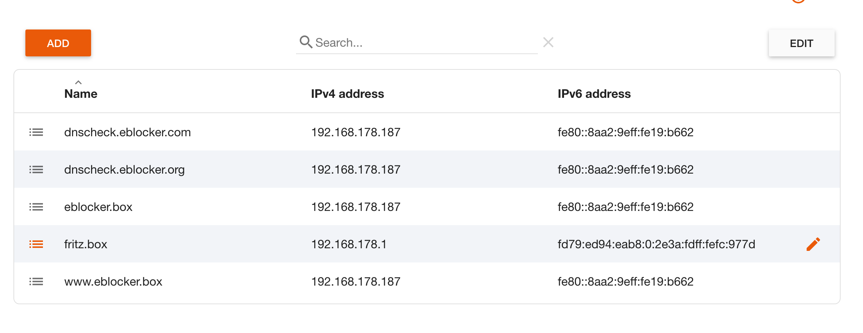
Task: Toggle sort order with the arrow above Name
Action: coord(78,83)
